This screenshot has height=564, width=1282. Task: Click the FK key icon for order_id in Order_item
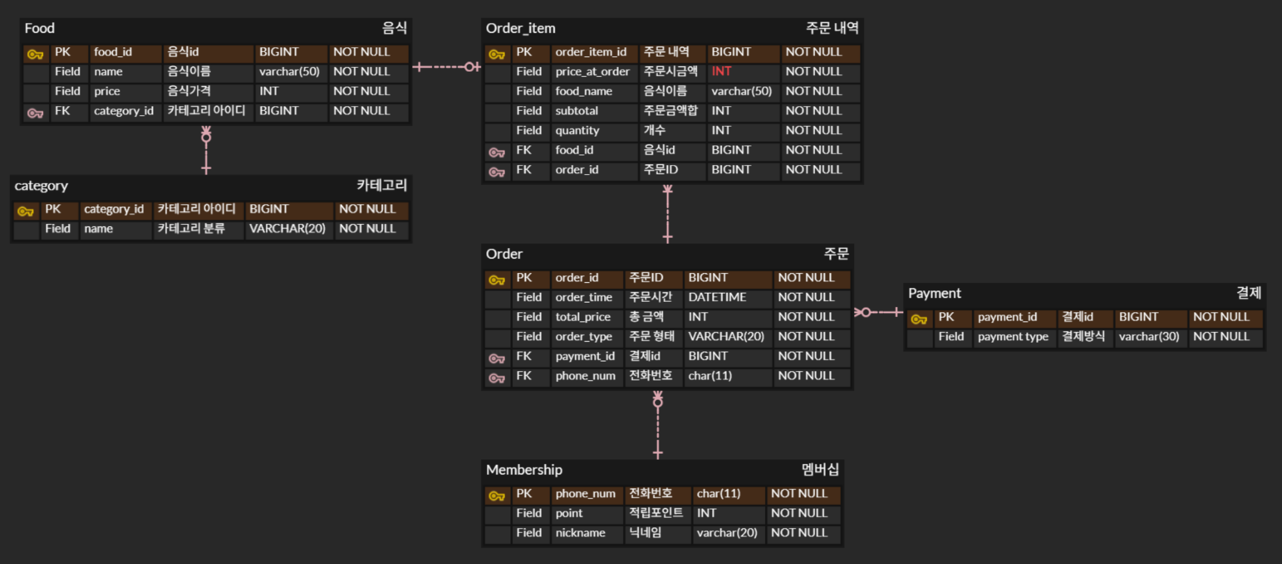pos(496,172)
